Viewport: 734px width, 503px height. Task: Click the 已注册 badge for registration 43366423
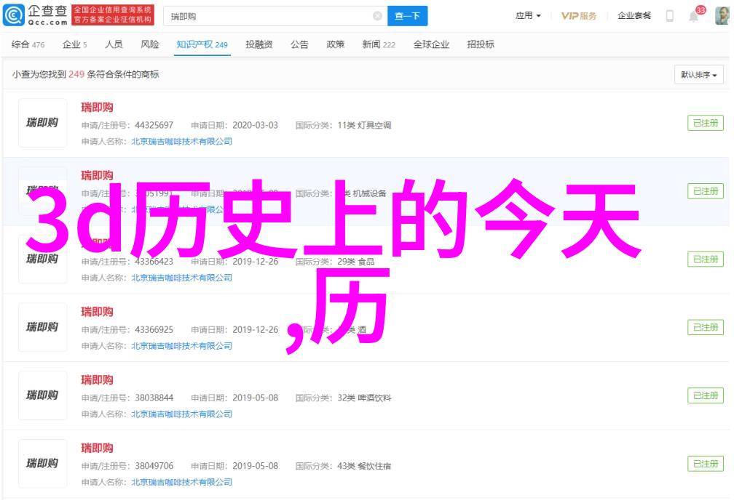click(706, 259)
